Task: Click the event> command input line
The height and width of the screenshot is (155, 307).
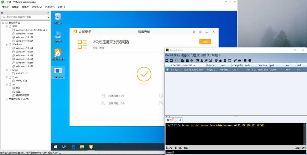Action: [236, 152]
